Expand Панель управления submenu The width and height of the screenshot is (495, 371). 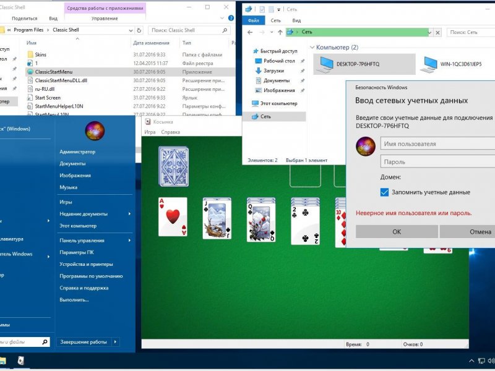129,241
